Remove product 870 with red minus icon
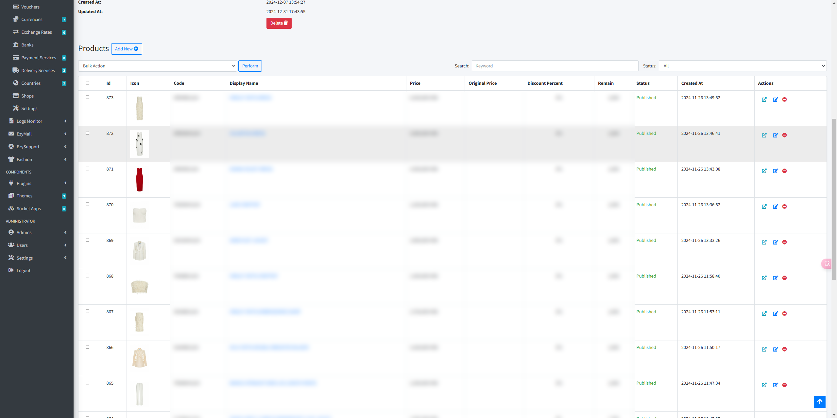The width and height of the screenshot is (837, 418). (x=784, y=207)
